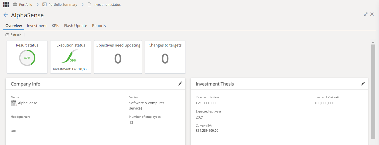Click the Execution status 59% curve
Image resolution: width=379 pixels, height=145 pixels.
70,56
